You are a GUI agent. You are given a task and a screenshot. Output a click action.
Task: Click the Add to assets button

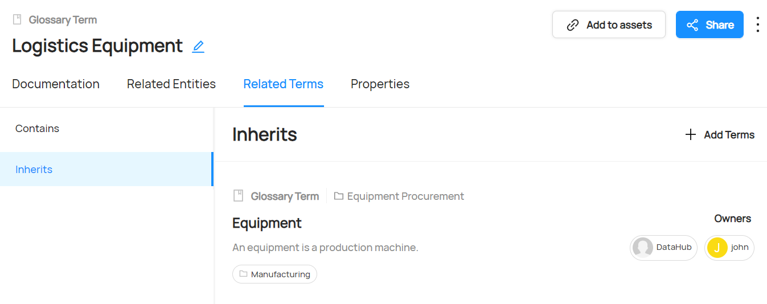click(x=609, y=25)
